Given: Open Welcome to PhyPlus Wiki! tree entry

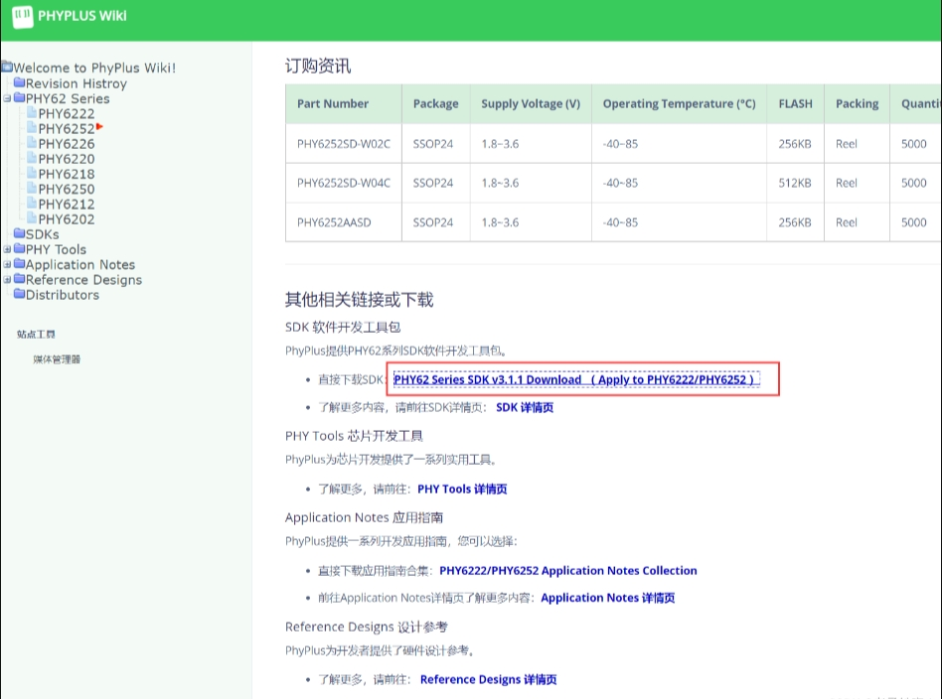Looking at the screenshot, I should point(94,68).
